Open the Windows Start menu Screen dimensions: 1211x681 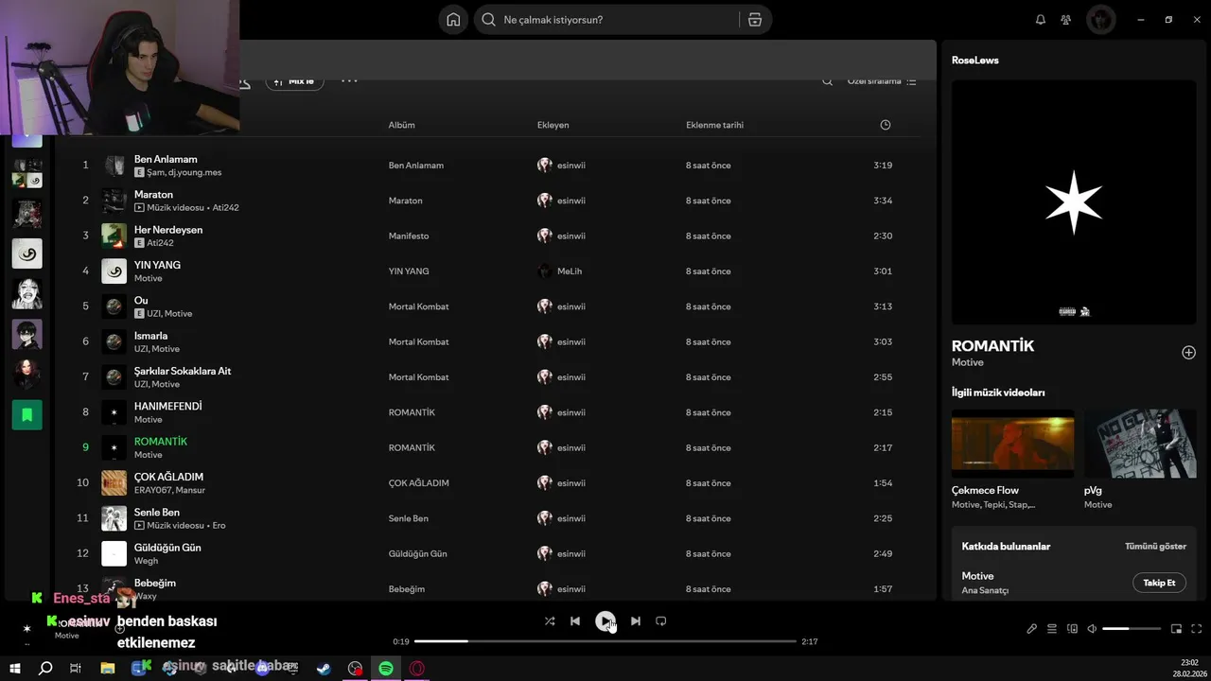15,669
